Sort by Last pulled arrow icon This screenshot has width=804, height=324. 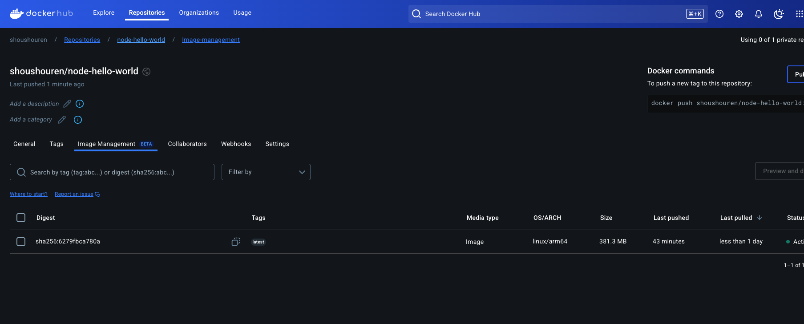[x=760, y=218]
